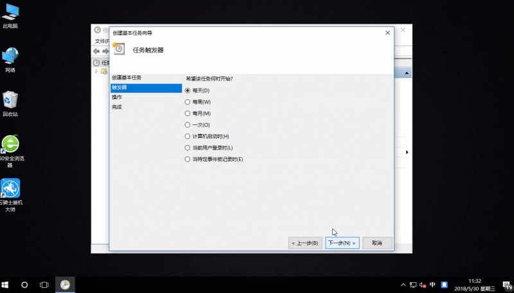Click Task Scheduler icon on taskbar
Image resolution: width=514 pixels, height=293 pixels.
coord(65,285)
